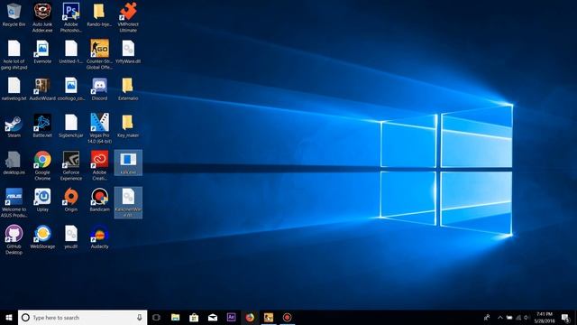The height and width of the screenshot is (325, 577).
Task: Click the search box microphone icon
Action: [140, 317]
